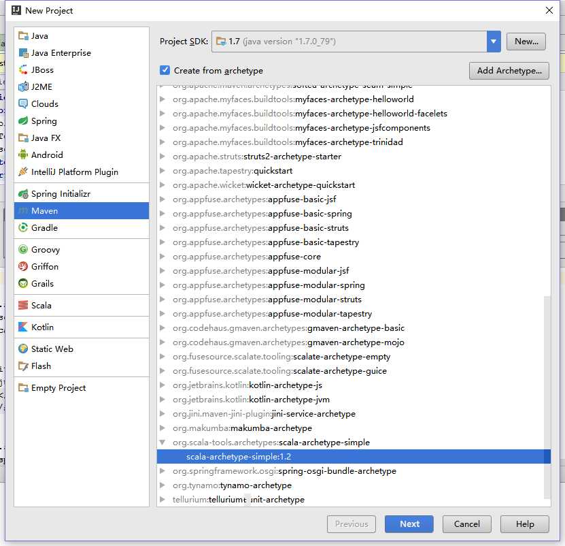Select the Kotlin project type

pyautogui.click(x=82, y=327)
